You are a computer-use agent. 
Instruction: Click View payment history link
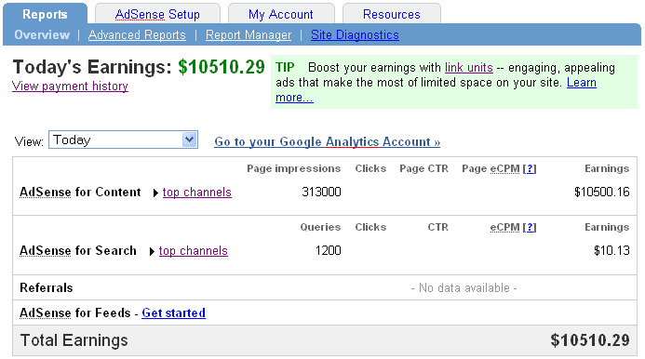coord(70,86)
